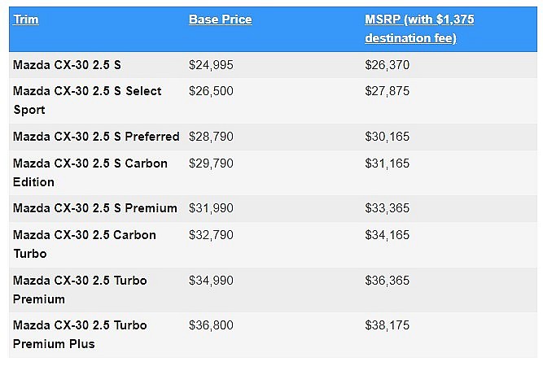Screen dimensions: 543x366
Task: Select the 2.5 S Select Sport trim name
Action: [x=87, y=100]
